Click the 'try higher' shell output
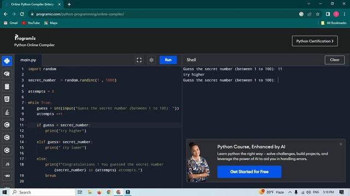Viewport: 350px width, 196px height. tap(194, 75)
